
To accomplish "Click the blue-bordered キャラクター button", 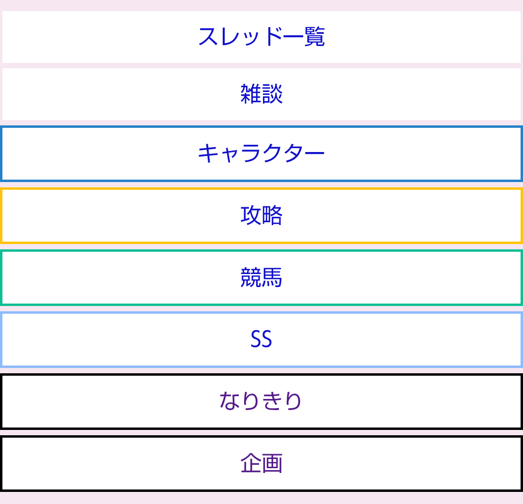I will tap(261, 153).
